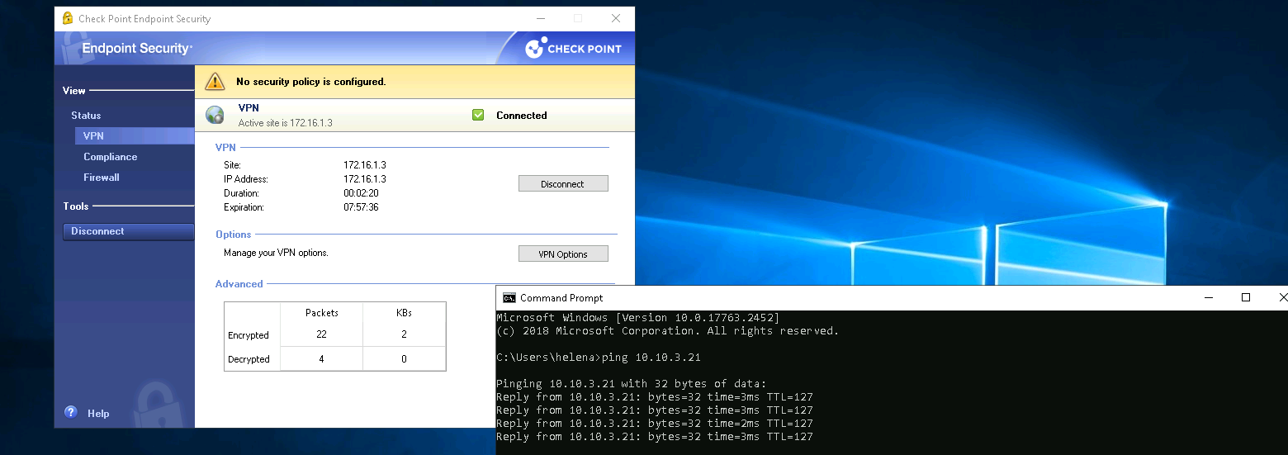
Task: Minimize the Command Prompt window
Action: pos(1209,298)
